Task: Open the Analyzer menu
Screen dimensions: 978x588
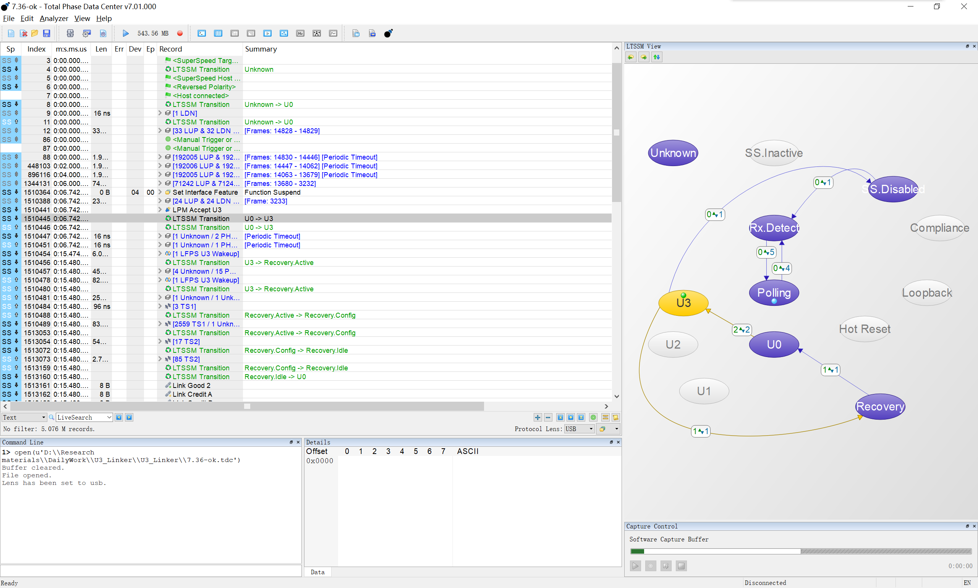Action: click(x=53, y=18)
